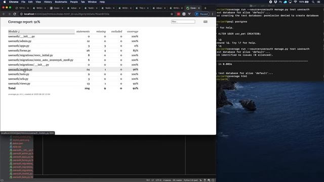This screenshot has width=324, height=182.
Task: Click the filter input on coverage report
Action: click(183, 22)
